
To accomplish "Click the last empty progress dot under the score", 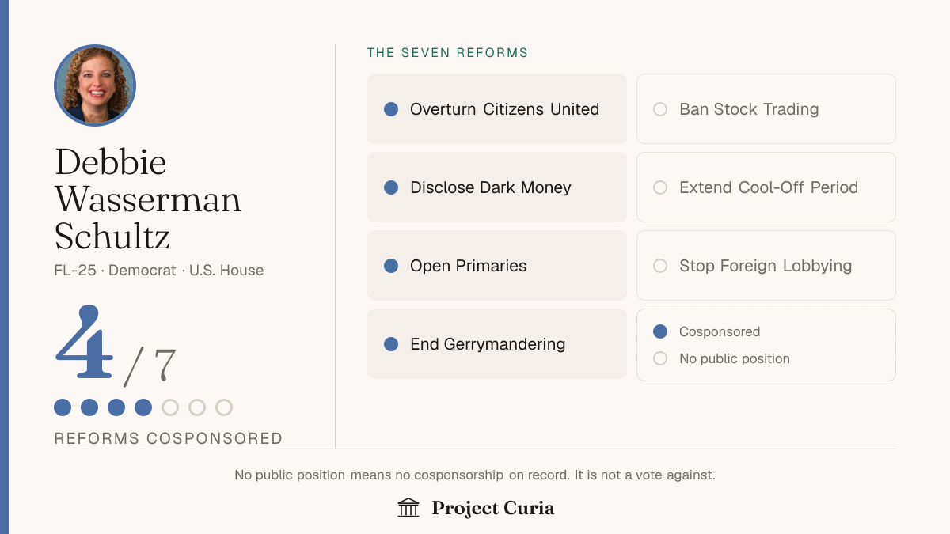I will point(224,407).
